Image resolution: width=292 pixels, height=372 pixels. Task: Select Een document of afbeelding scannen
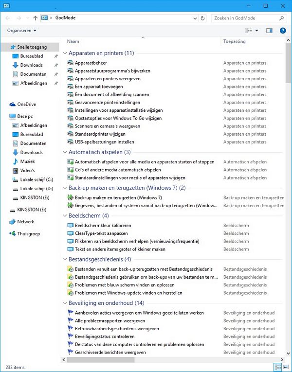(x=112, y=94)
